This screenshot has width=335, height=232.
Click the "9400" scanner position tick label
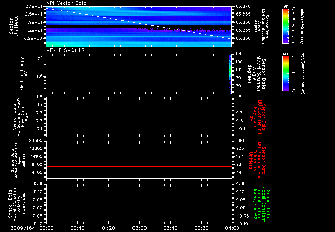(37, 164)
